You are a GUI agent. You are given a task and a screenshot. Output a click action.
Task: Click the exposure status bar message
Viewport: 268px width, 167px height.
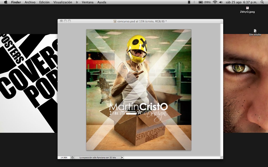(x=98, y=157)
